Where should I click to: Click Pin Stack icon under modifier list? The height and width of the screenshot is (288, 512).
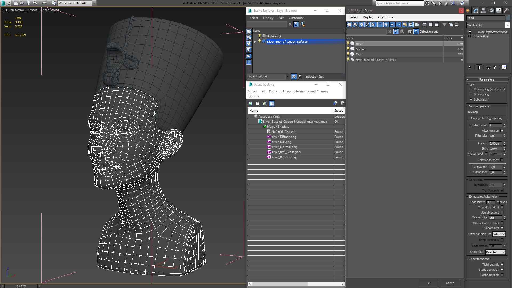click(470, 67)
